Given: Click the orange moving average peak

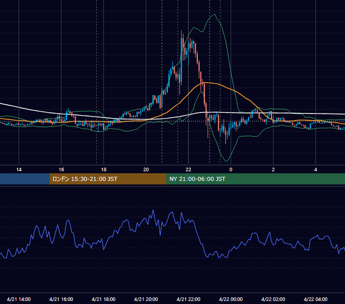Looking at the screenshot, I should point(205,83).
